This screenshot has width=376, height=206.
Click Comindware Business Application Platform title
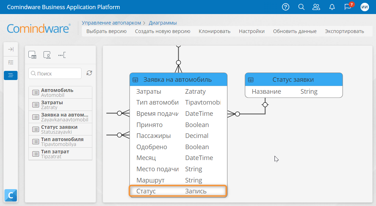64,7
